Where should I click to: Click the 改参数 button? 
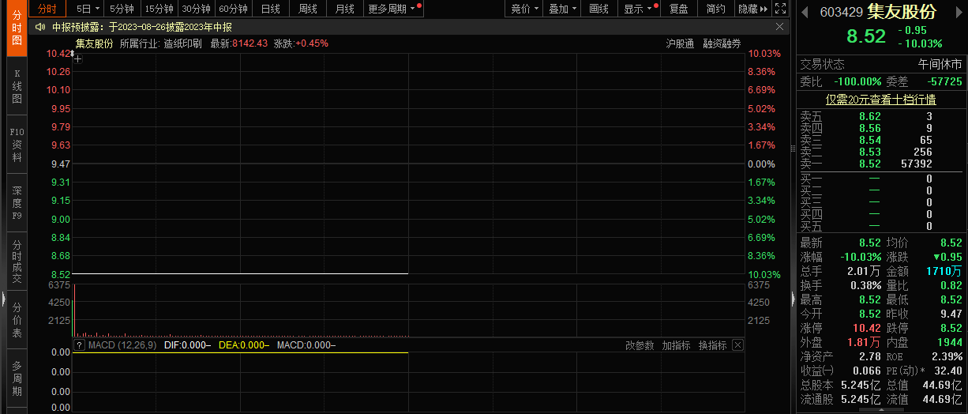(x=640, y=345)
